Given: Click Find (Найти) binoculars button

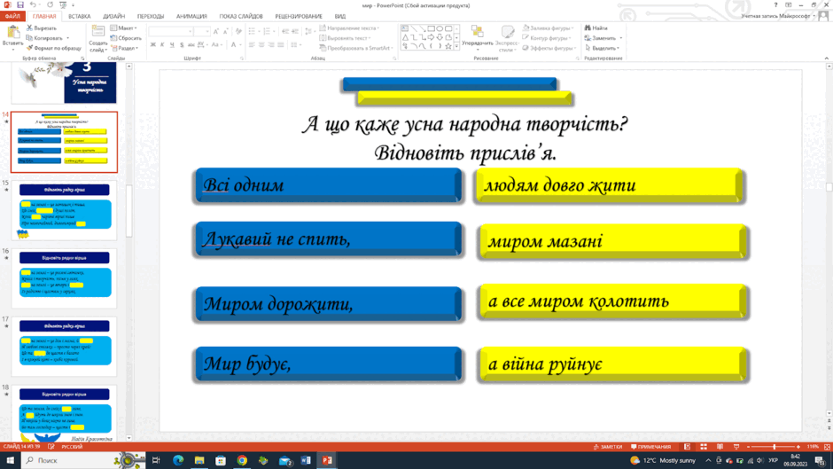Looking at the screenshot, I should click(x=596, y=27).
